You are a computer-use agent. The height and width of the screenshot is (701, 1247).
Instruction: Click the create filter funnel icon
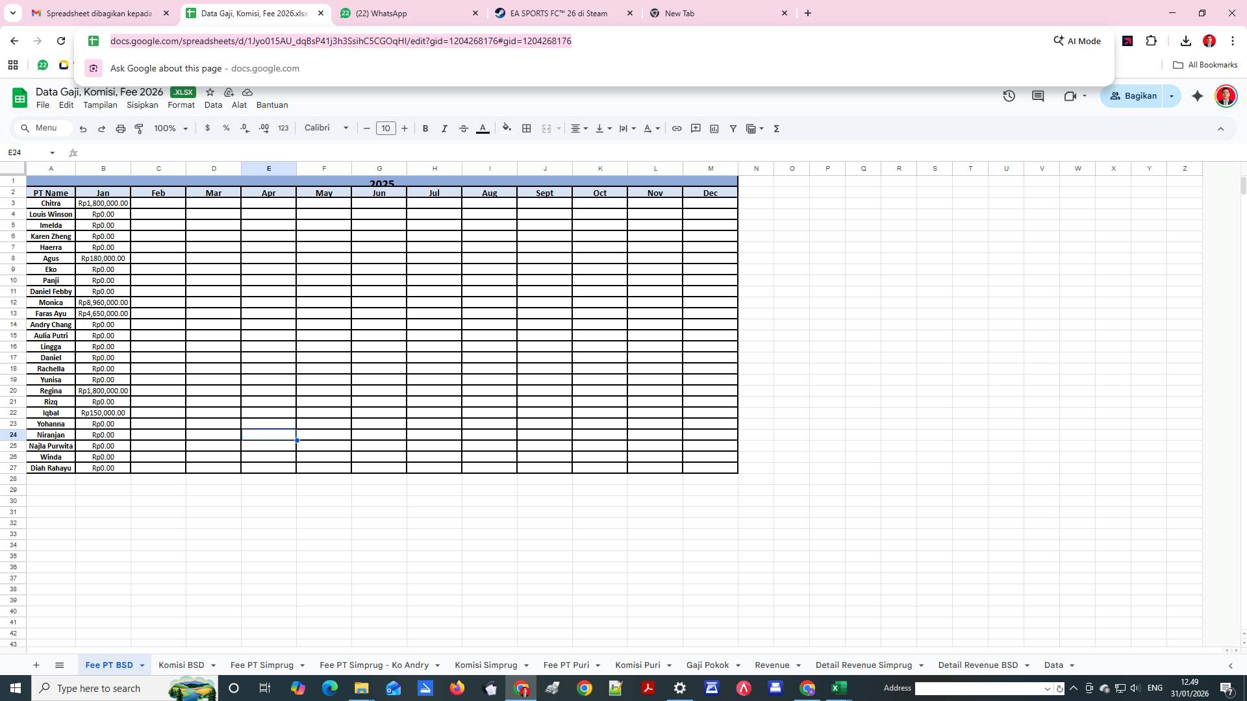[x=733, y=129]
